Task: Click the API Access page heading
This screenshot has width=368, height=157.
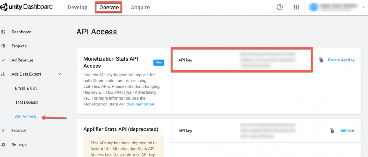Action: 96,32
